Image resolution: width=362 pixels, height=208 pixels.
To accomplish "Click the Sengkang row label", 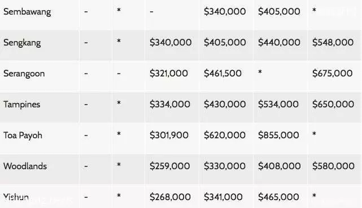I will point(22,43).
